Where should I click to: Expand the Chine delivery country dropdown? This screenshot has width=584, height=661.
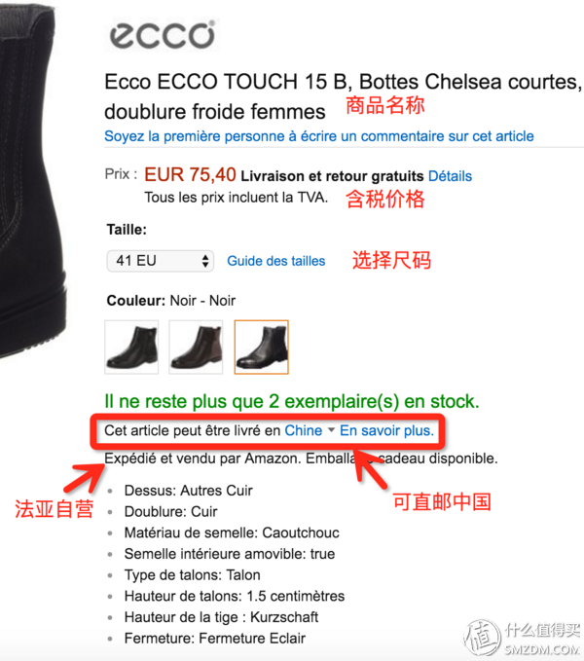click(310, 430)
